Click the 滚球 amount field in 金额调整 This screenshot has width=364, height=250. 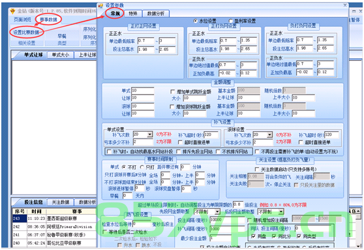click(x=143, y=106)
